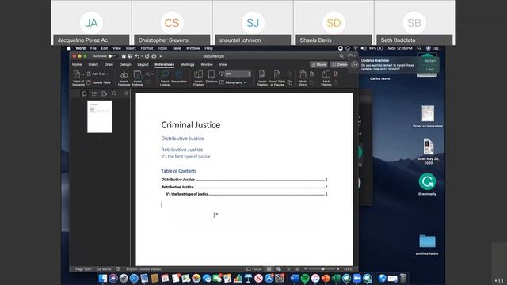
Task: Click Later in the update notification
Action: point(429,69)
